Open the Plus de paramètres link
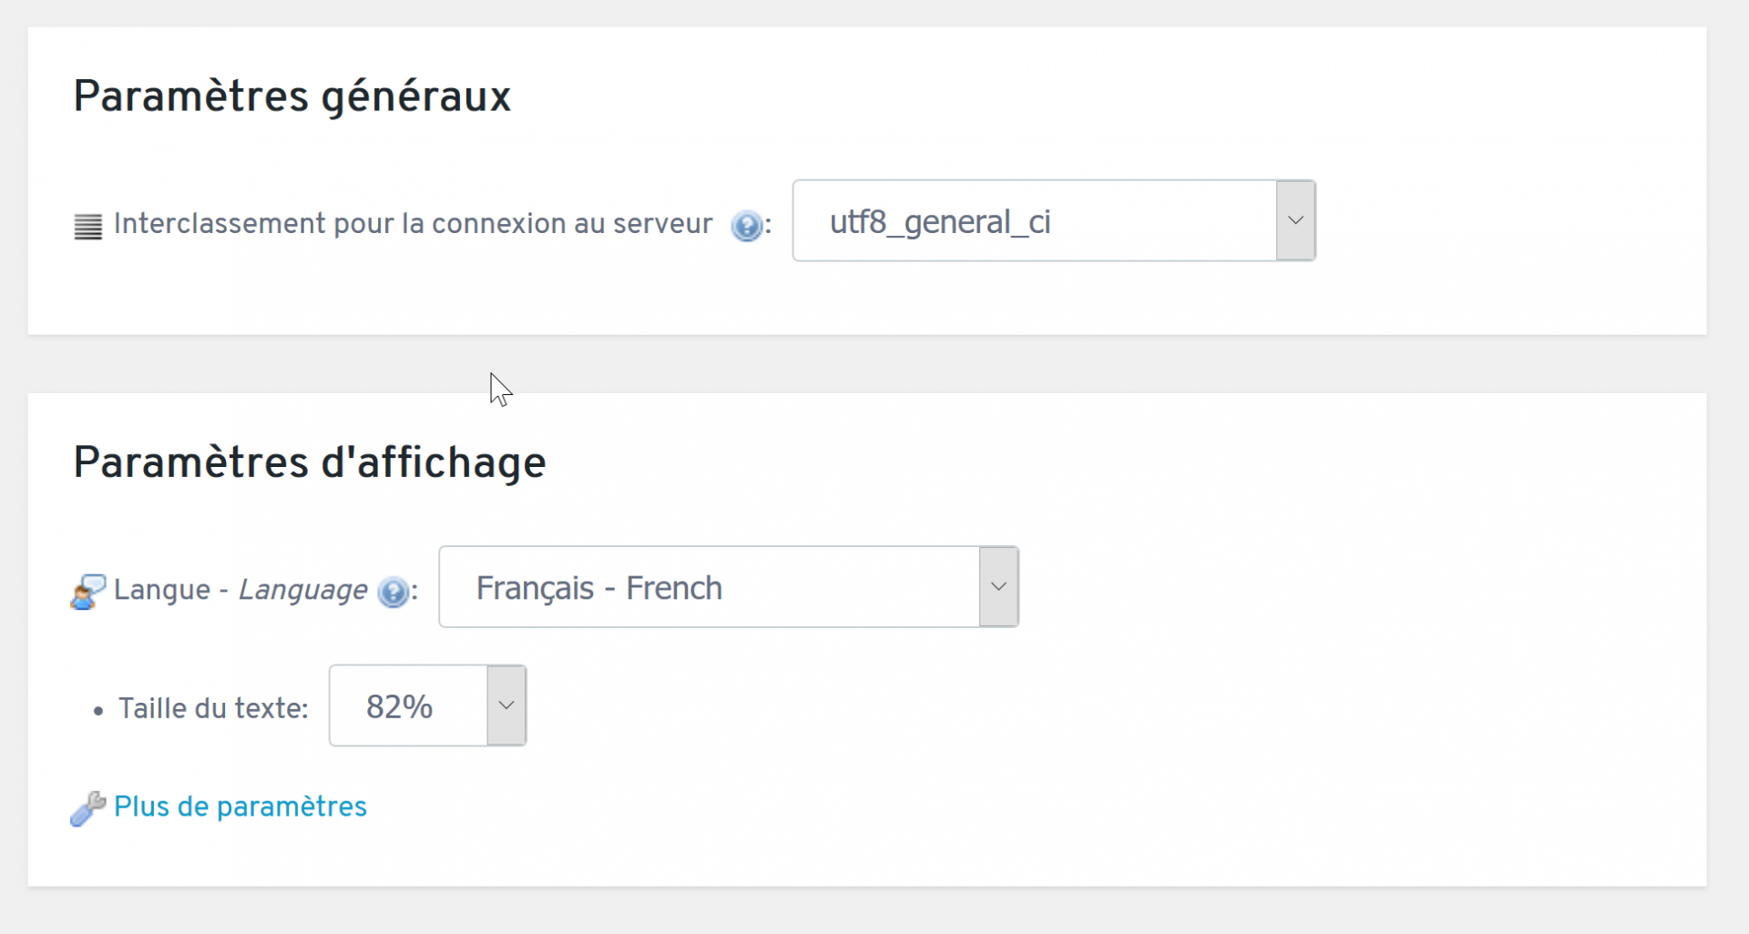The image size is (1749, 934). tap(240, 807)
